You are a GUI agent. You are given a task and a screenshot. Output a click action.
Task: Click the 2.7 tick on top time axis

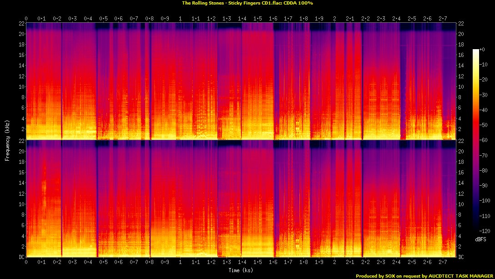point(443,19)
